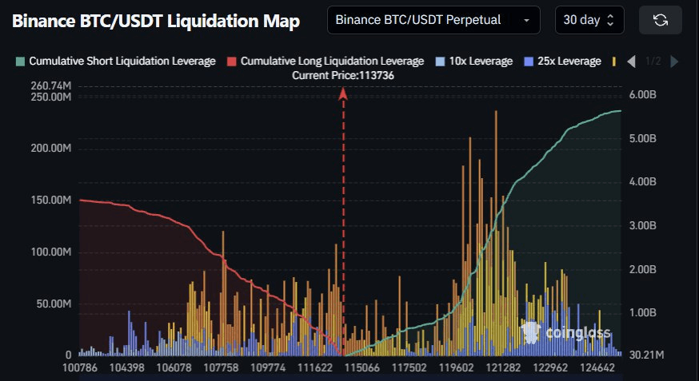Click the 1/2 legend page indicator
699x381 pixels.
653,62
